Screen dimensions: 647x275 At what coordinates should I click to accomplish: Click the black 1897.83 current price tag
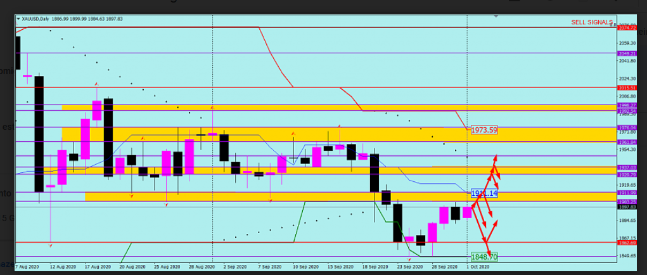[626, 207]
